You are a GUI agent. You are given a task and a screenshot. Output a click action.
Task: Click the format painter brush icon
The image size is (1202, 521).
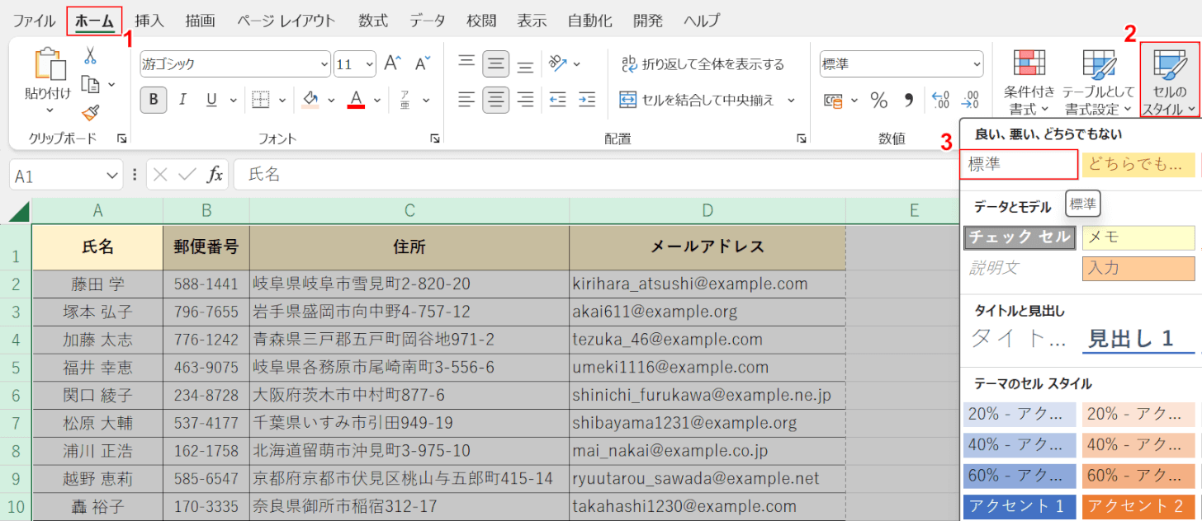click(91, 113)
